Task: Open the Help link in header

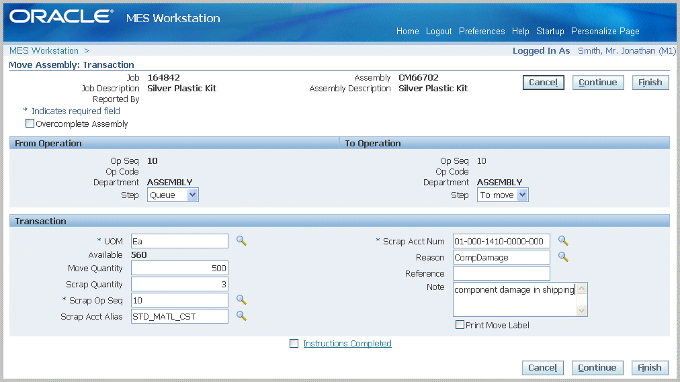Action: (520, 31)
